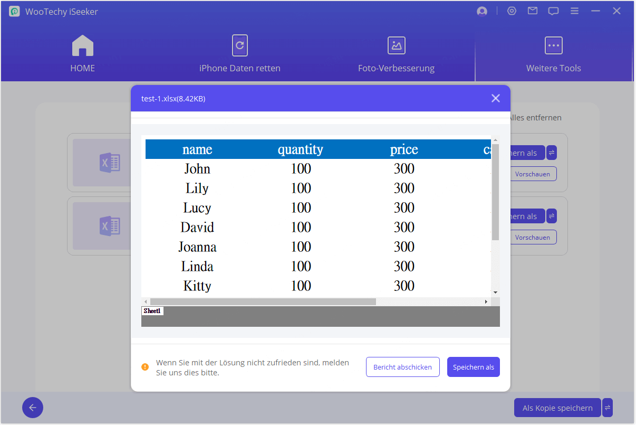This screenshot has width=636, height=425.
Task: Switch to iPhone Daten retten tab
Action: tap(239, 54)
